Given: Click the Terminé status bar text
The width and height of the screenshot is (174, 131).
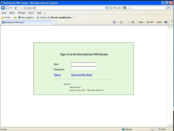Looking at the screenshot, I should tap(3, 129).
